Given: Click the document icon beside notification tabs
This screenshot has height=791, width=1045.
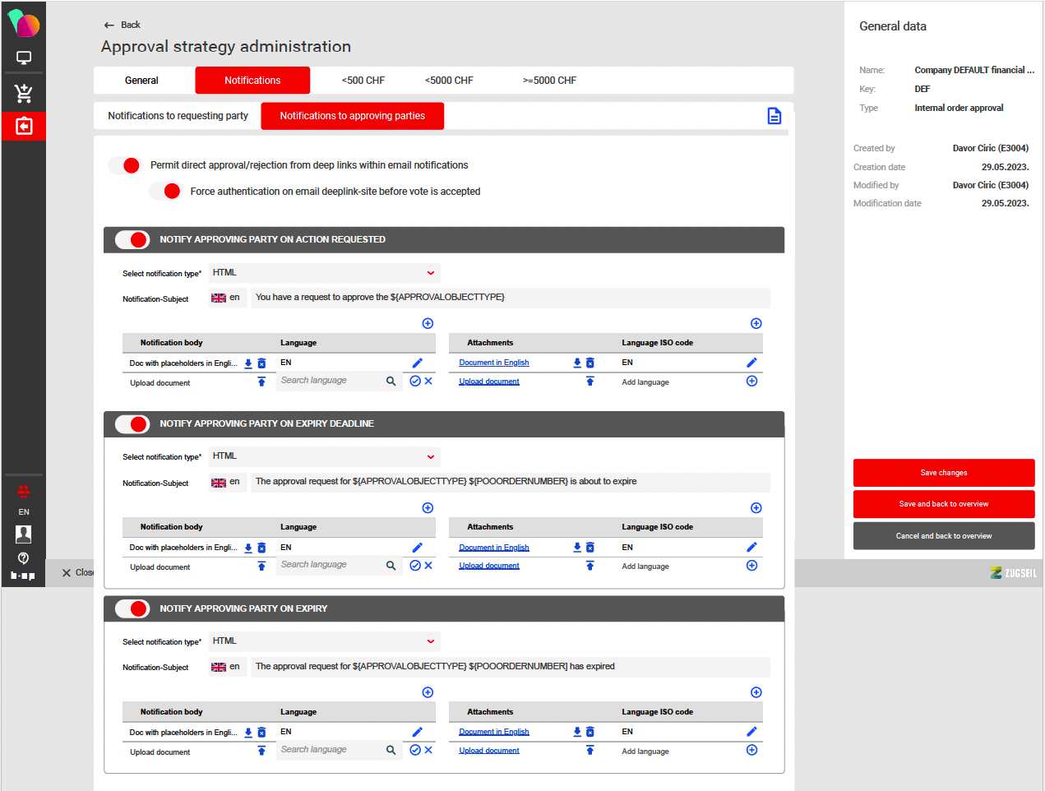Looking at the screenshot, I should (774, 116).
